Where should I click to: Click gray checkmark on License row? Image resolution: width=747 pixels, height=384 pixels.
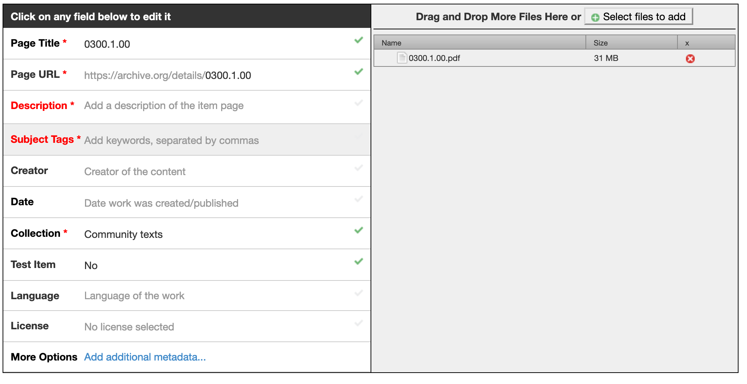(358, 323)
